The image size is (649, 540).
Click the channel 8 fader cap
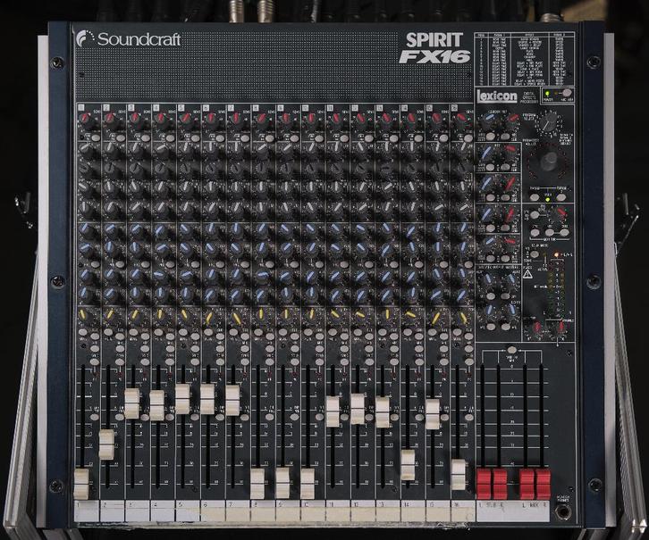tap(257, 484)
